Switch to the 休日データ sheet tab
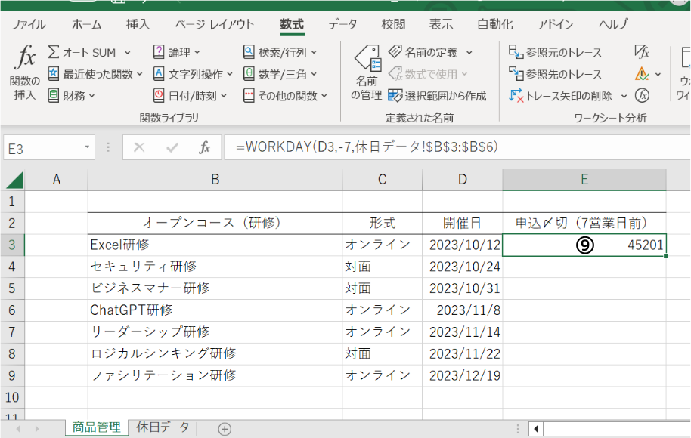Viewport: 691px width, 438px height. coord(163,427)
